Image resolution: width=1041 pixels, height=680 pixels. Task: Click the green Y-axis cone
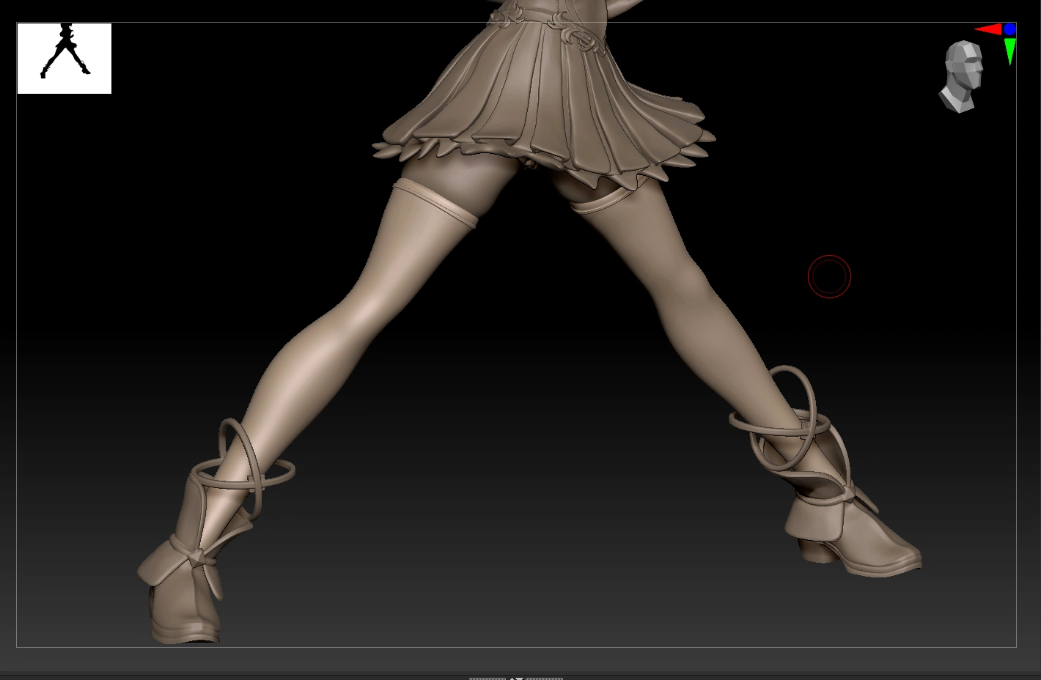[x=1010, y=51]
